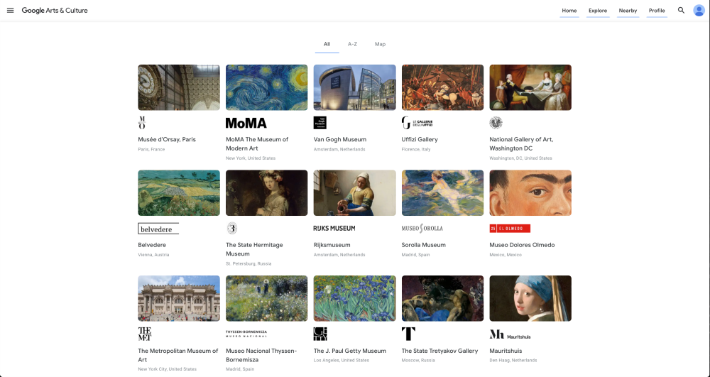The image size is (710, 377).
Task: Open the Thyssen-Bornemisza garden painting thumbnail
Action: (267, 298)
